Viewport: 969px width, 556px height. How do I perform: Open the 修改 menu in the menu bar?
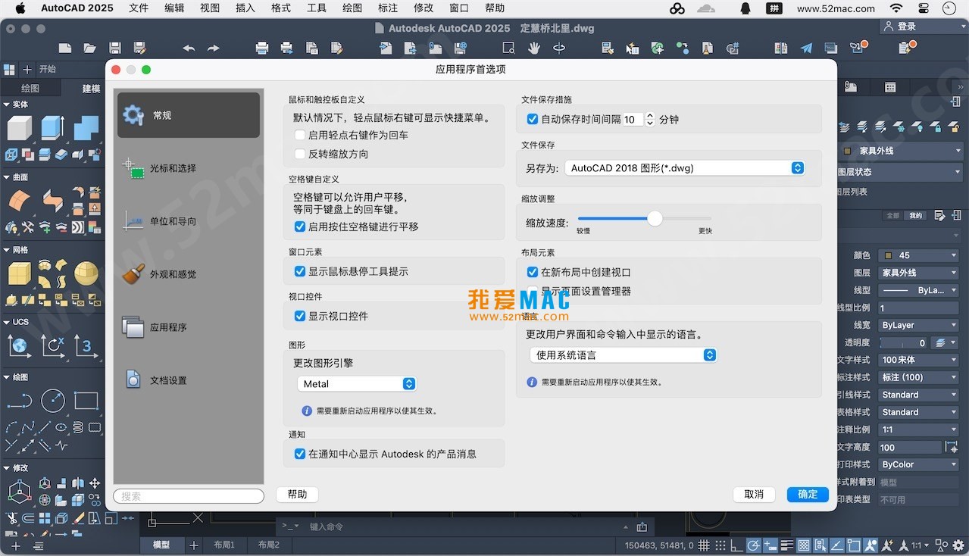click(422, 8)
